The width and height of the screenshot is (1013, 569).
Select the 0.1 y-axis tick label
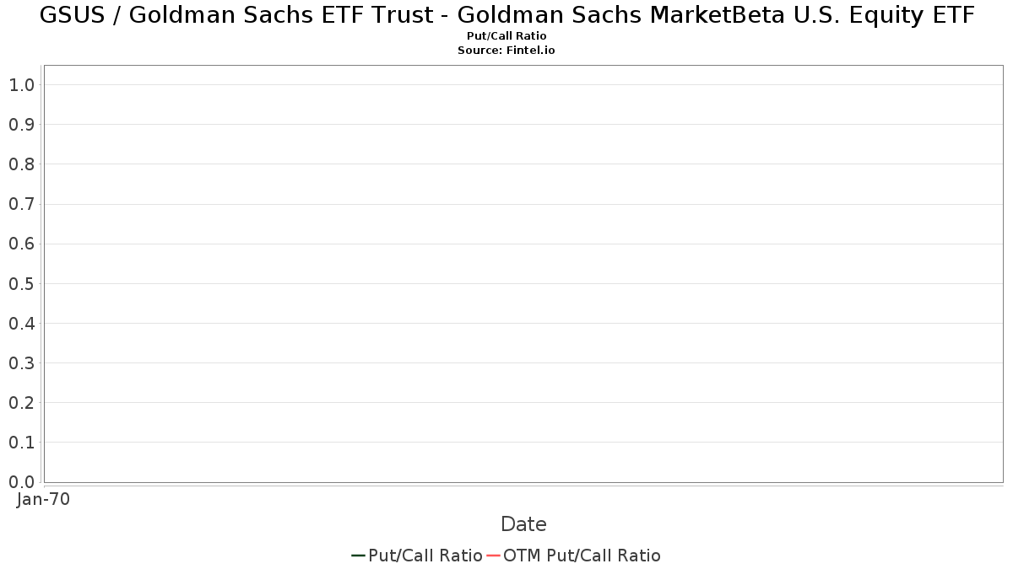click(21, 443)
